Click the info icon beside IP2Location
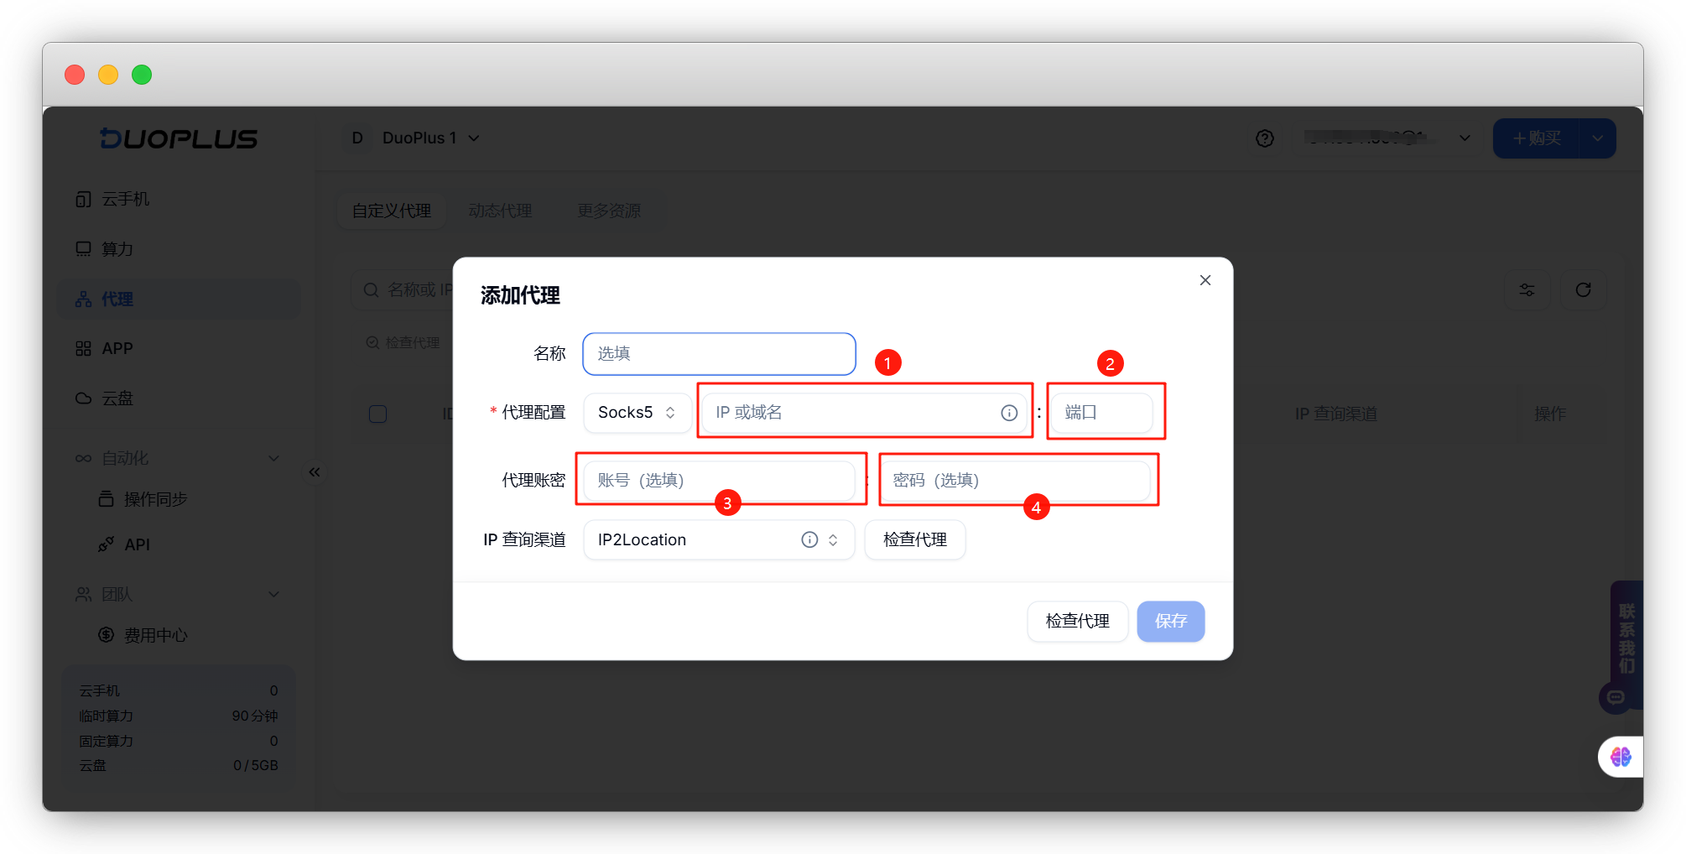Image resolution: width=1686 pixels, height=854 pixels. pos(809,539)
